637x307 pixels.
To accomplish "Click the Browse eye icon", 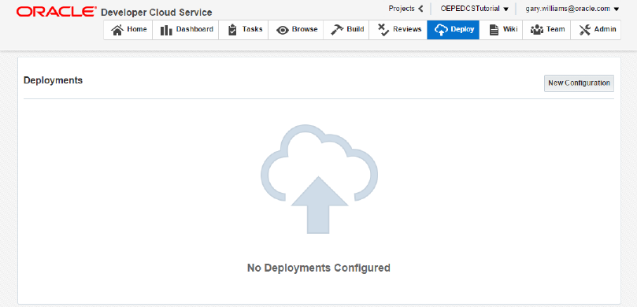I will [283, 31].
